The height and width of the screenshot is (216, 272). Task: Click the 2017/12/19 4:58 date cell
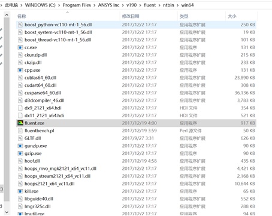(x=140, y=161)
